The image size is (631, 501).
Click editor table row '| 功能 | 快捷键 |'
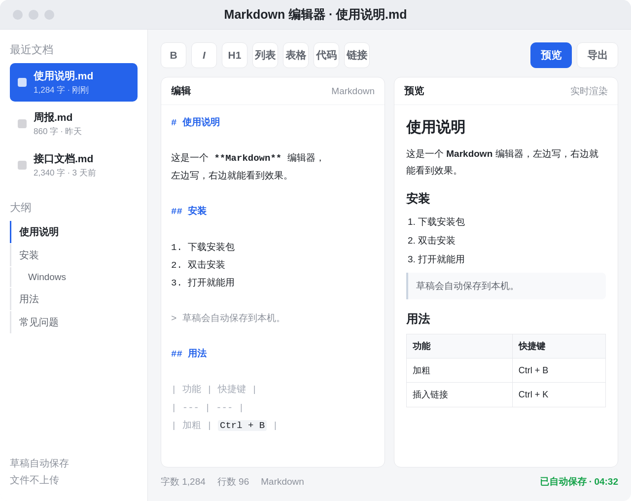click(x=214, y=389)
